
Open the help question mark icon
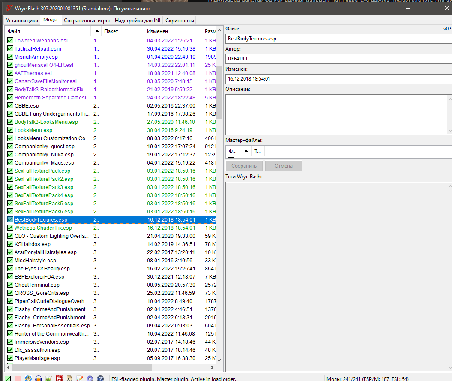100,378
